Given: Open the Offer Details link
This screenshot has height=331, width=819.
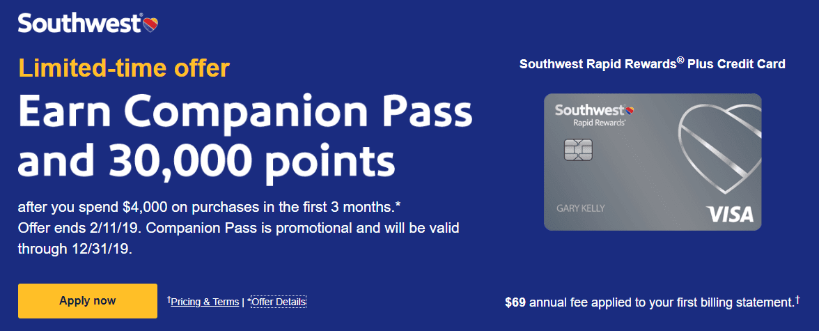Looking at the screenshot, I should click(279, 302).
